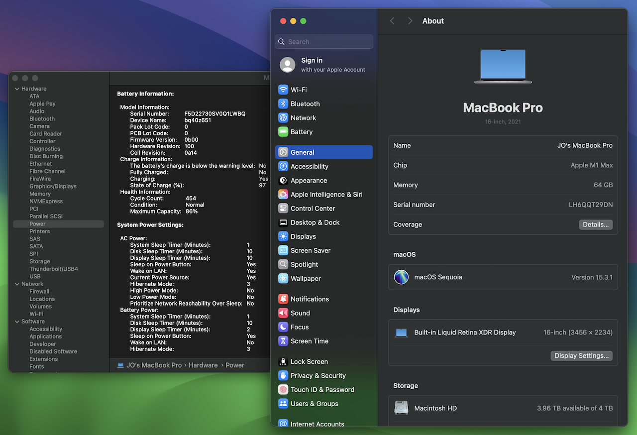Screen dimensions: 637x435
Task: Open the Screen Saver icon
Action: point(283,250)
